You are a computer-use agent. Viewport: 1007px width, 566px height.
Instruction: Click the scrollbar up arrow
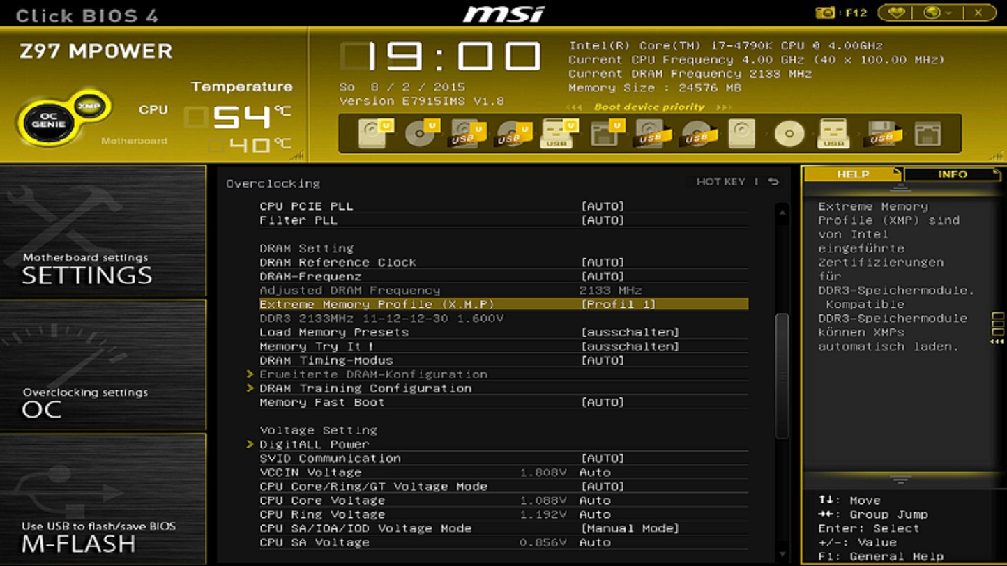782,212
